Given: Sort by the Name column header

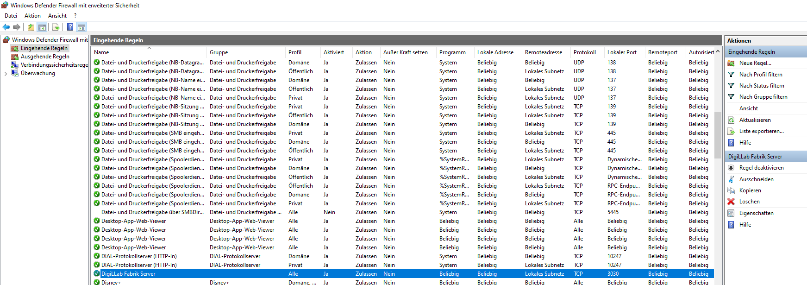Looking at the screenshot, I should pos(149,52).
